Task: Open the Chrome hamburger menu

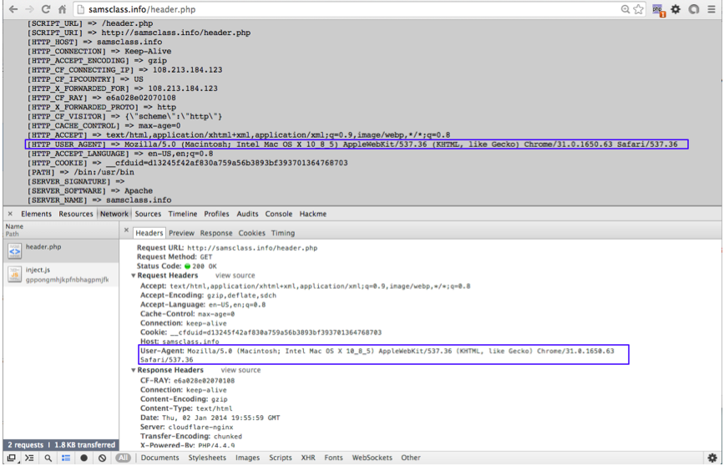Action: [711, 9]
